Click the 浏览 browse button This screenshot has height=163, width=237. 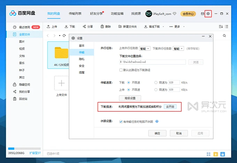196,62
